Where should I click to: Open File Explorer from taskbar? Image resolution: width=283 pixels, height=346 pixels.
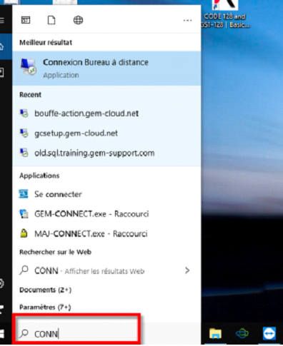(x=215, y=333)
